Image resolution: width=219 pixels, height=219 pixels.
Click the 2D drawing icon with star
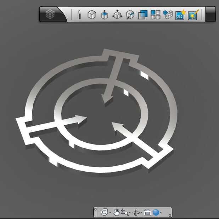click(x=180, y=15)
